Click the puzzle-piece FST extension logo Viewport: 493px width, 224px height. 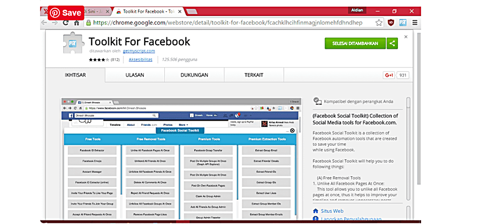pos(73,44)
